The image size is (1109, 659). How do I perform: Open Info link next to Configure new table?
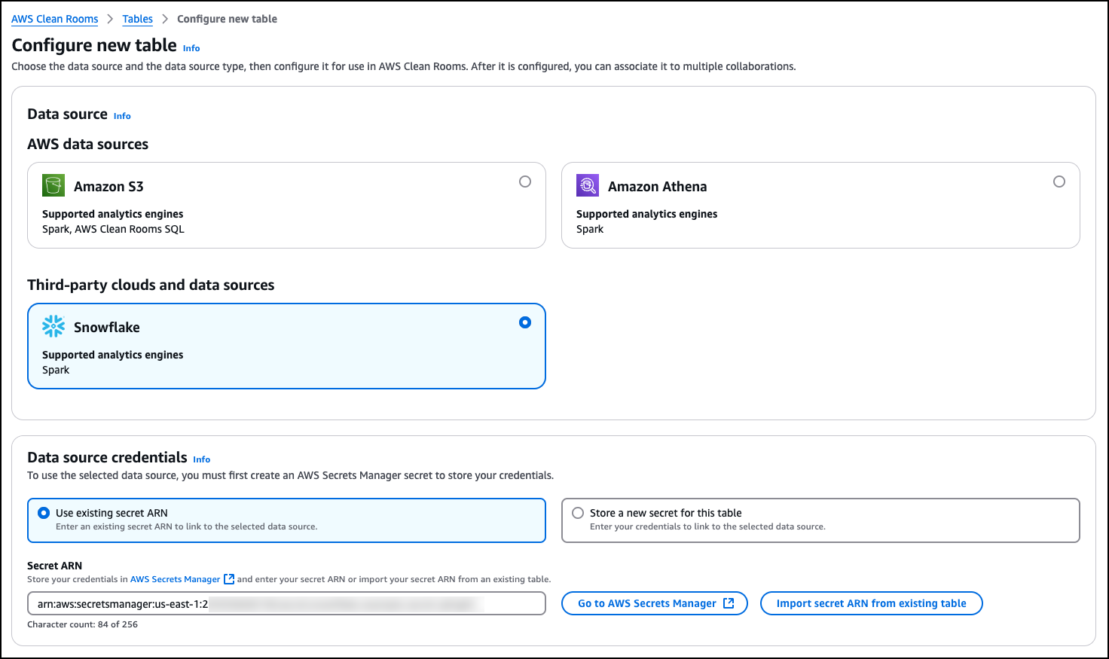click(191, 48)
